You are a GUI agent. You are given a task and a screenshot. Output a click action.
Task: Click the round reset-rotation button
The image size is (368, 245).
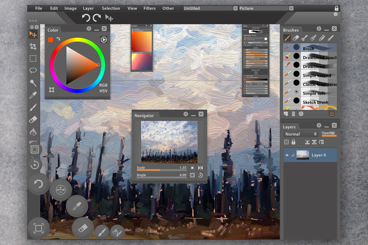click(35, 165)
